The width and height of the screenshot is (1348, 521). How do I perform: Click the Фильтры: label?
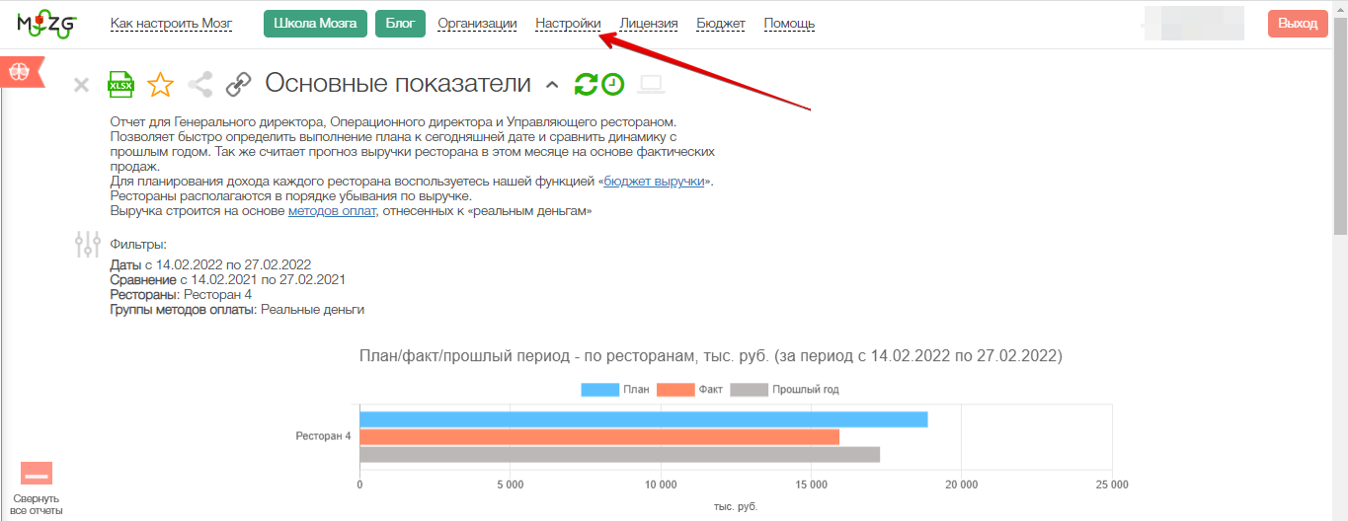(138, 244)
